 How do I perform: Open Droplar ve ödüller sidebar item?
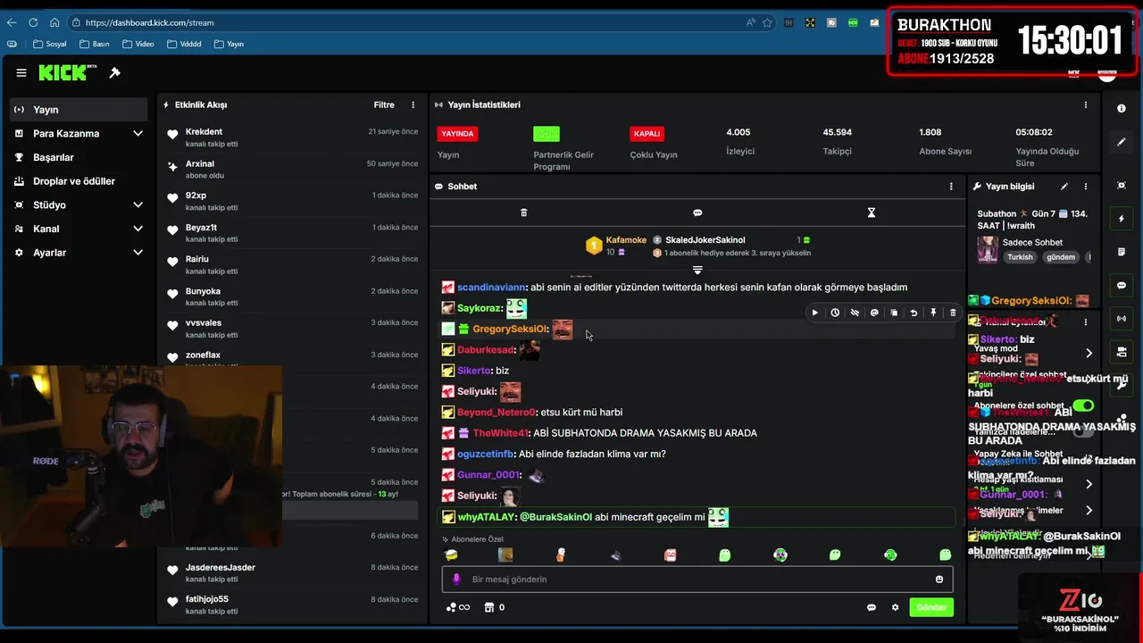click(79, 181)
